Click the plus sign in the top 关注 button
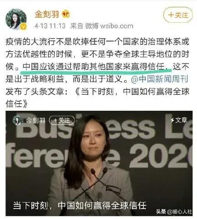The width and height of the screenshot is (197, 219). pyautogui.click(x=171, y=15)
